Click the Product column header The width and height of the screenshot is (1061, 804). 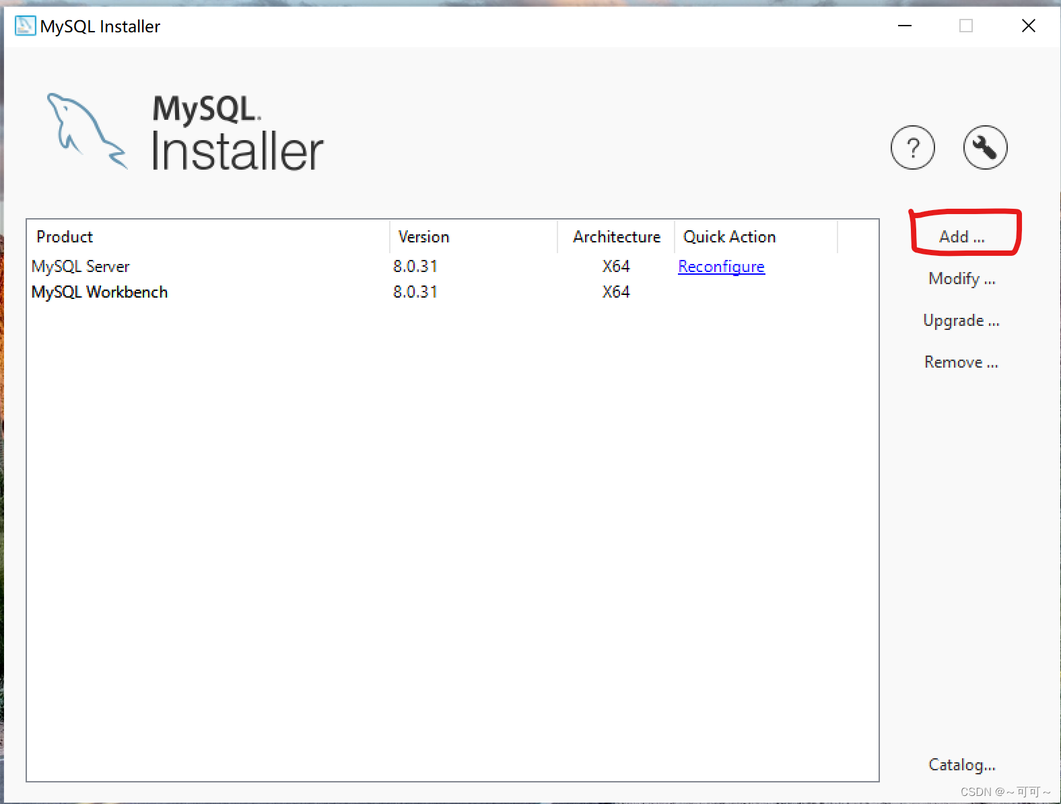pyautogui.click(x=208, y=237)
